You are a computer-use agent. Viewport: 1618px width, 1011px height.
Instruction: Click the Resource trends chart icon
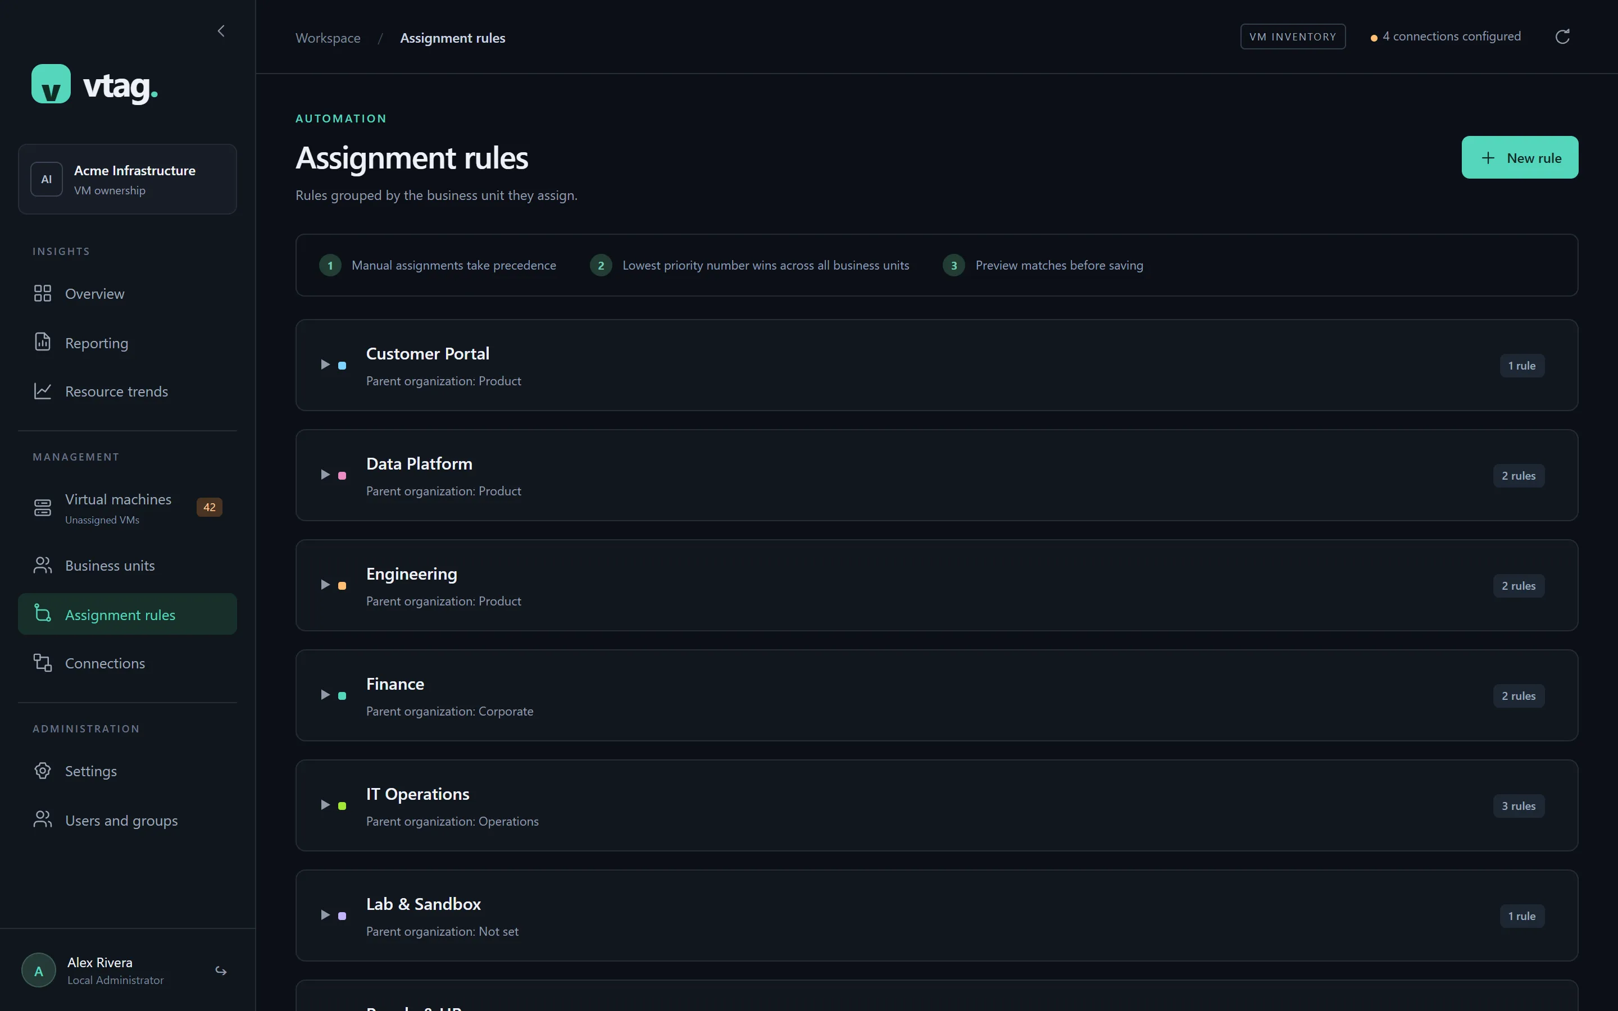point(43,391)
